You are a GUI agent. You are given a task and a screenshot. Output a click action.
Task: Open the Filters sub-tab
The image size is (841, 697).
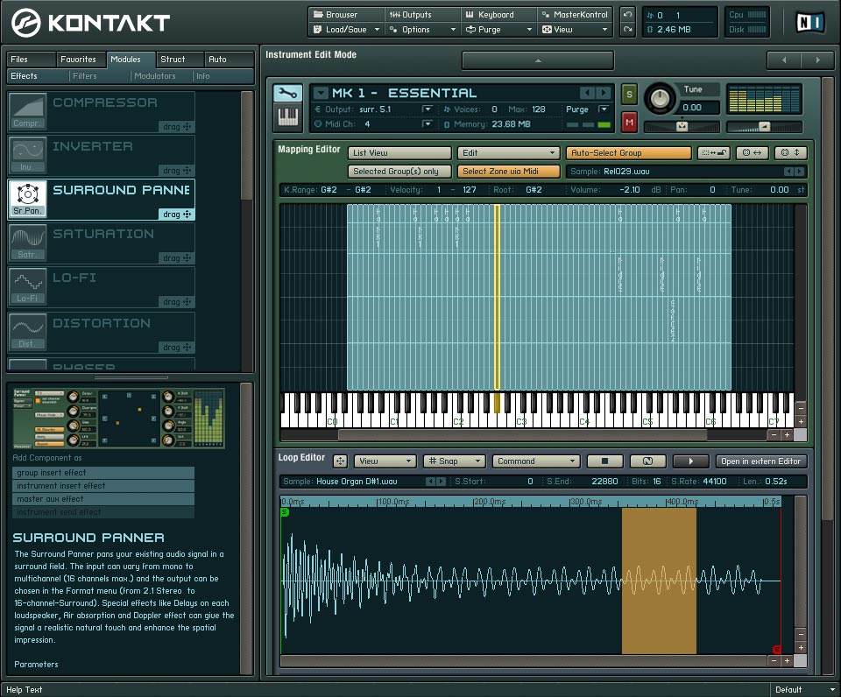pos(85,76)
